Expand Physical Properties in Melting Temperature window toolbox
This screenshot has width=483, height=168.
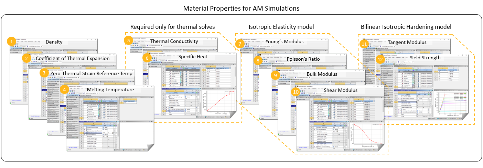[72, 99]
